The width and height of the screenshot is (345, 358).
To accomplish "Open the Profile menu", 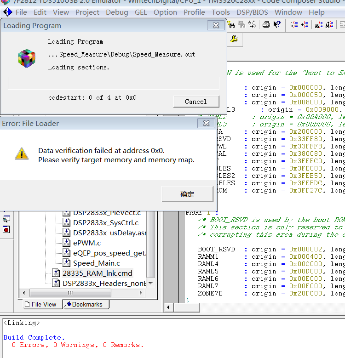I will coord(194,12).
